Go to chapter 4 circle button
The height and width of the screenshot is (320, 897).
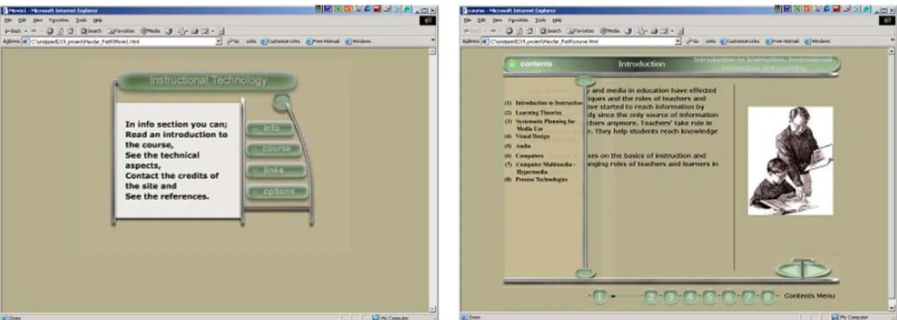pyautogui.click(x=690, y=296)
